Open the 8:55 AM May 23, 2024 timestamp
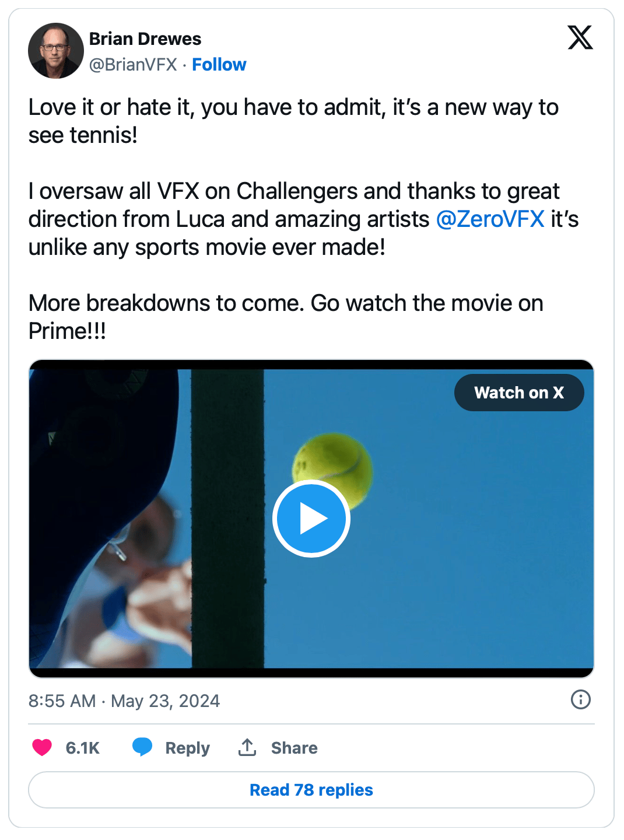Image resolution: width=624 pixels, height=840 pixels. [124, 701]
